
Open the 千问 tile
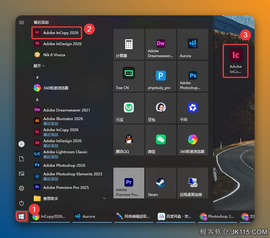point(193,108)
